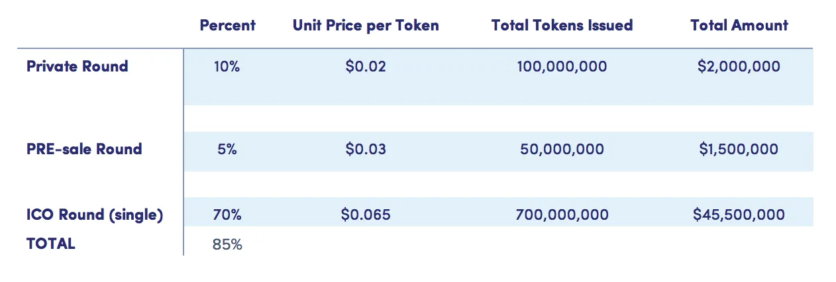This screenshot has width=836, height=282.
Task: Select the 100,000,000 tokens cell
Action: (x=562, y=67)
